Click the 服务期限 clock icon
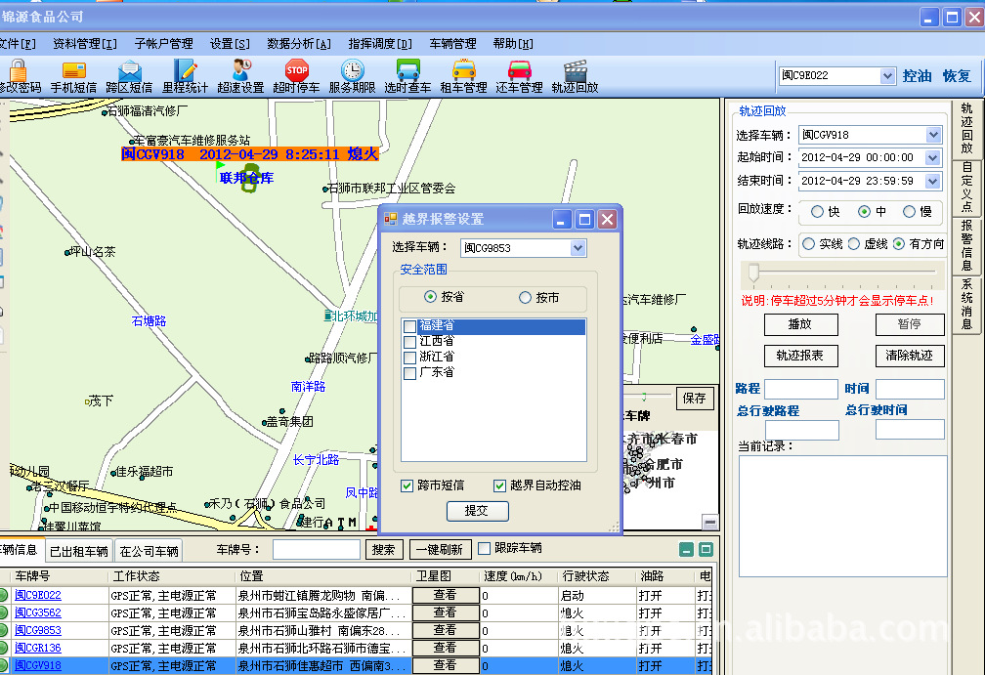 click(x=352, y=71)
